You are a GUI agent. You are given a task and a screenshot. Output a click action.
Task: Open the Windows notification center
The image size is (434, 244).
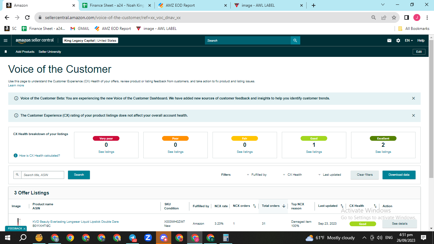click(x=423, y=238)
